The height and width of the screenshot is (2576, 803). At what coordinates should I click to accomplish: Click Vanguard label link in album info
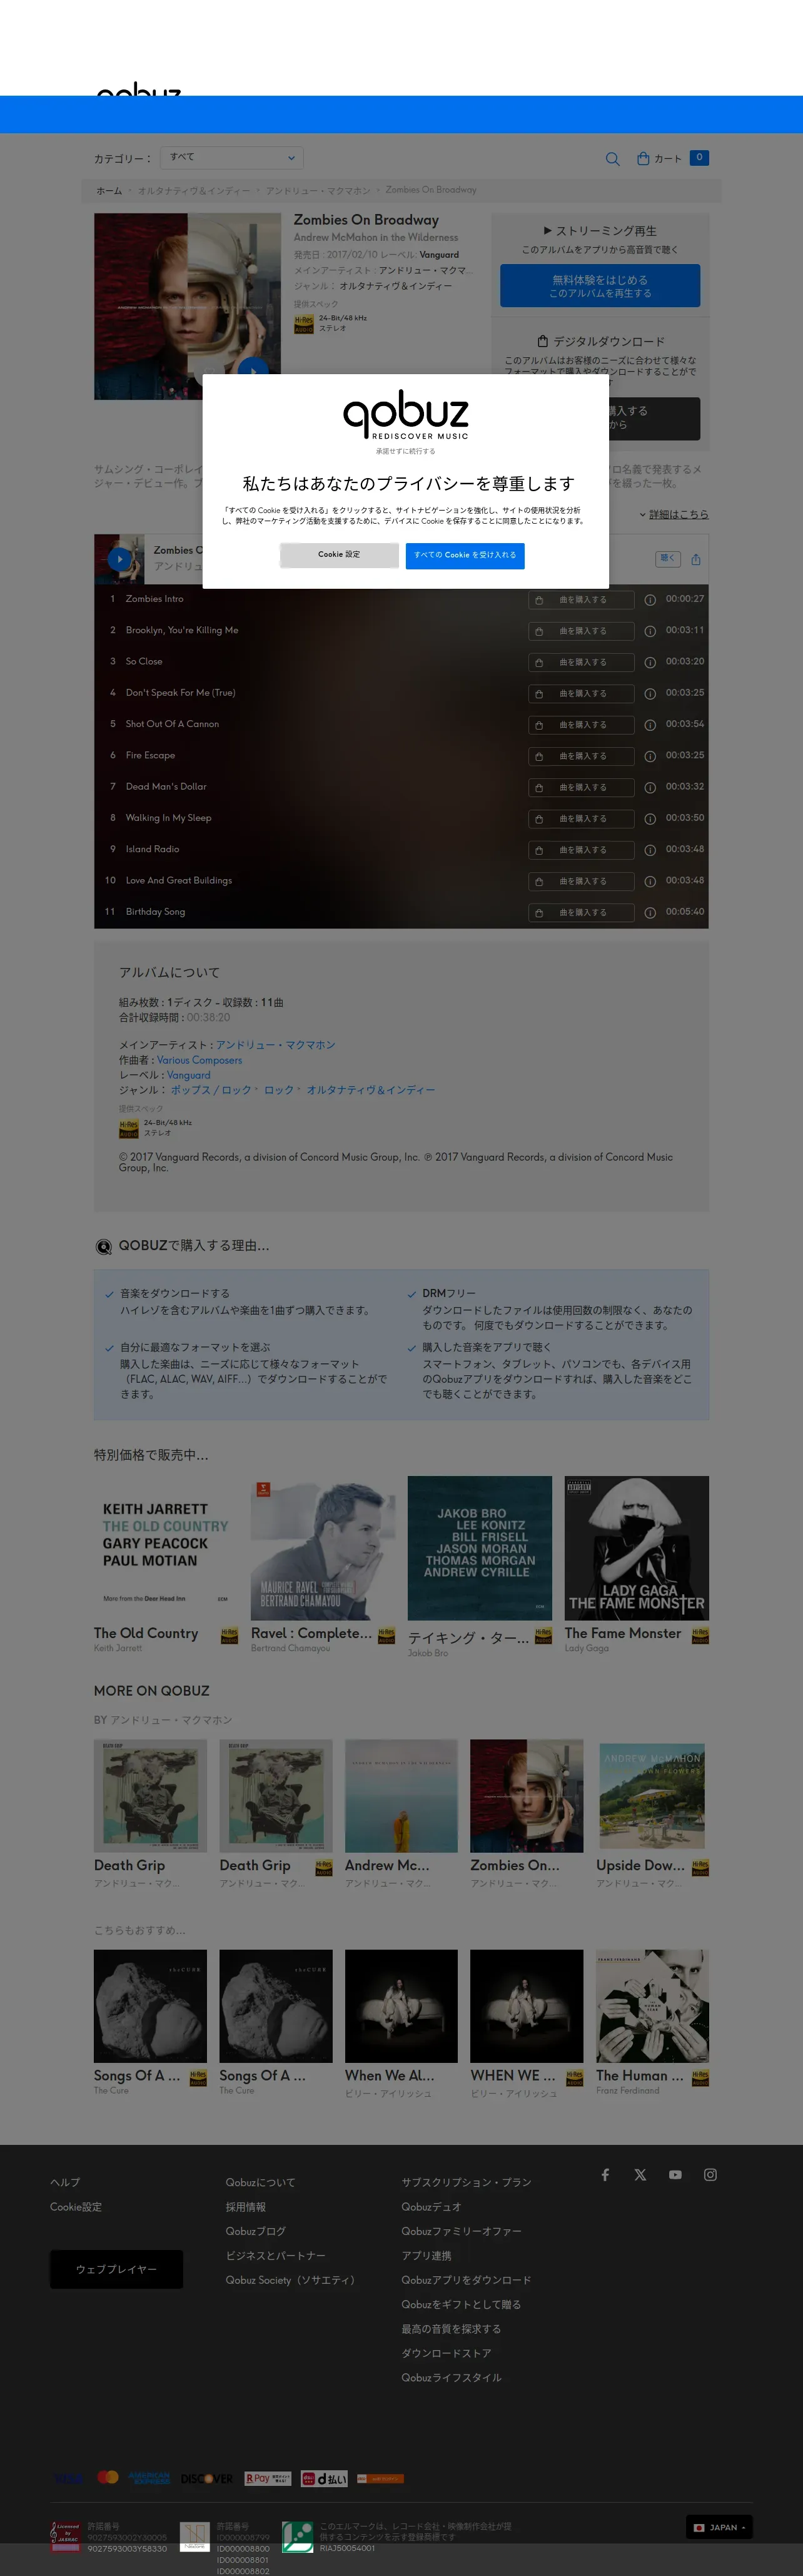click(x=189, y=1075)
